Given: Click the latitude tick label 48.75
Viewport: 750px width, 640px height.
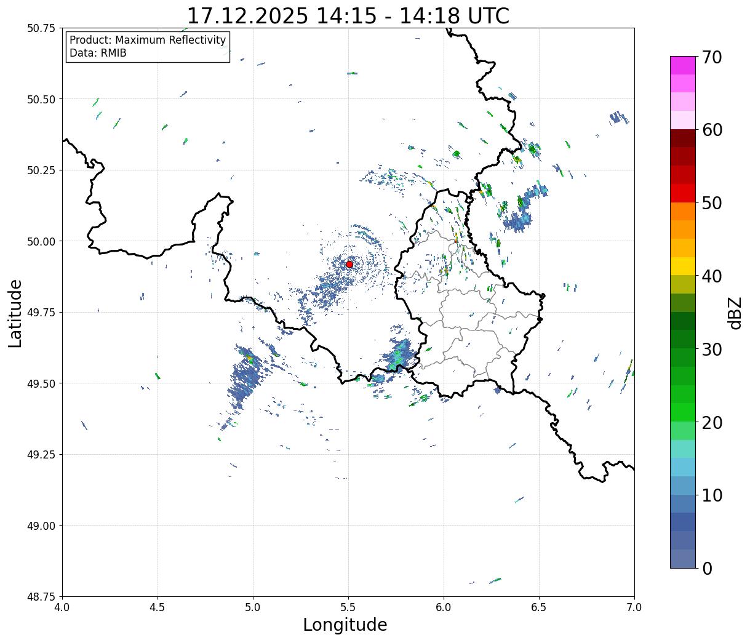Looking at the screenshot, I should point(41,597).
